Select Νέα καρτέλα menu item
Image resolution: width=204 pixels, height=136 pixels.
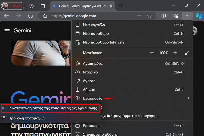[x=132, y=25]
